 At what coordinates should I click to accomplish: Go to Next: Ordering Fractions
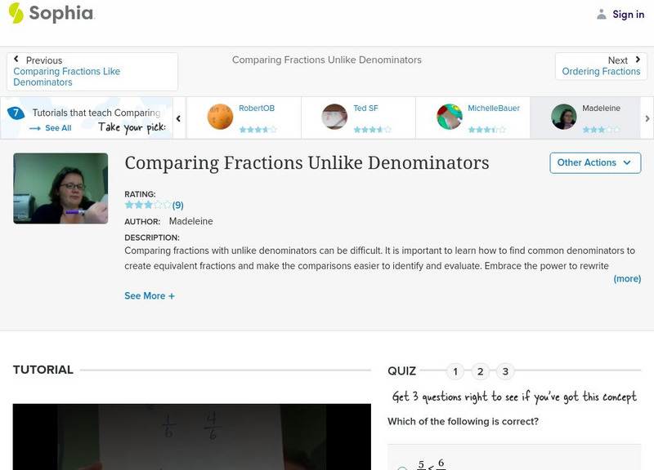pyautogui.click(x=601, y=66)
